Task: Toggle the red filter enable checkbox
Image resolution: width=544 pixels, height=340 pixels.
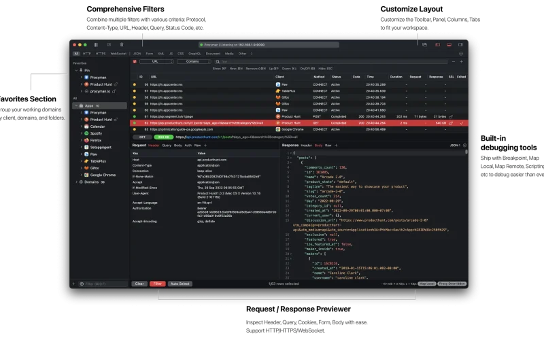Action: pyautogui.click(x=135, y=61)
